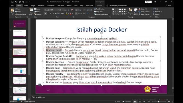Select the oval shape in gallery

click(122, 9)
